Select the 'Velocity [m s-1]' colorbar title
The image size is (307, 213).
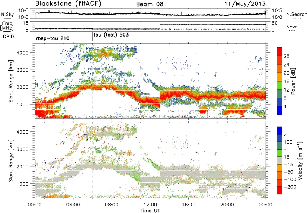click(x=300, y=160)
